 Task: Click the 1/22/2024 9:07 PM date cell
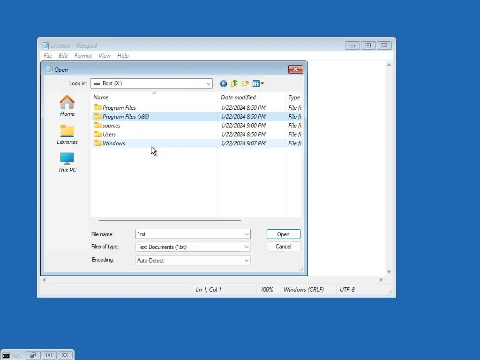tap(243, 143)
